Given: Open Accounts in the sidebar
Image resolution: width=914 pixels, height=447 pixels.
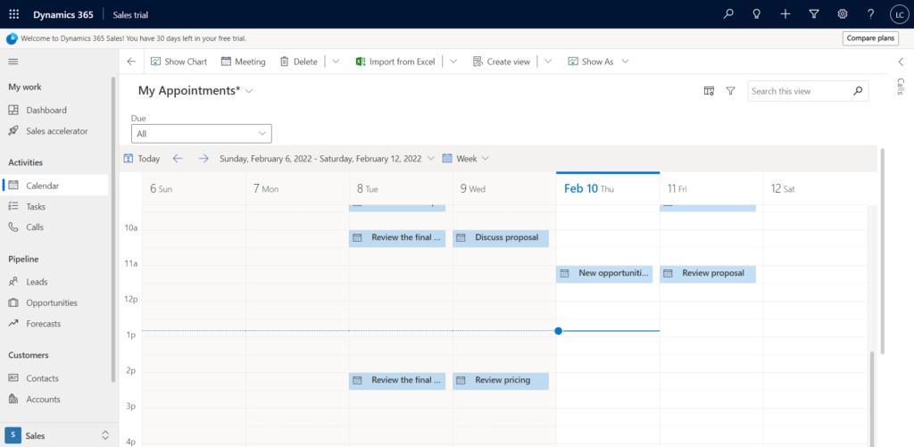Looking at the screenshot, I should point(54,399).
